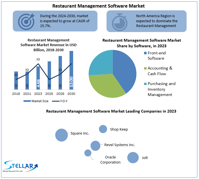
Task: Click the 2023 bar labeled 4.68
Action: click(x=38, y=78)
